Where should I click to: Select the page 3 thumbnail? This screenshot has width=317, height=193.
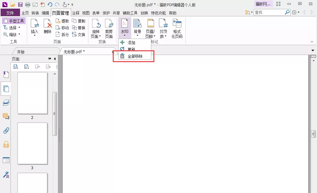coord(32,144)
